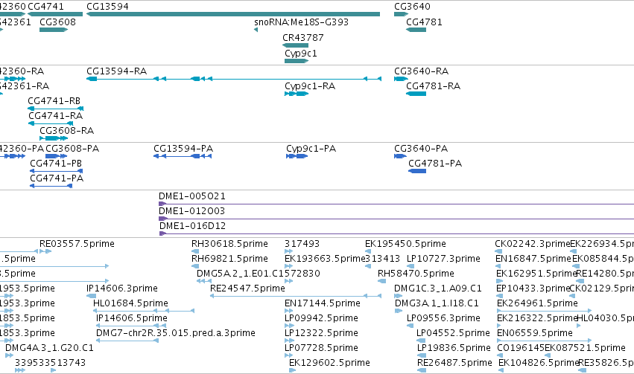Click the EK104826.5prime EST label
This screenshot has height=374, width=634.
pos(539,363)
